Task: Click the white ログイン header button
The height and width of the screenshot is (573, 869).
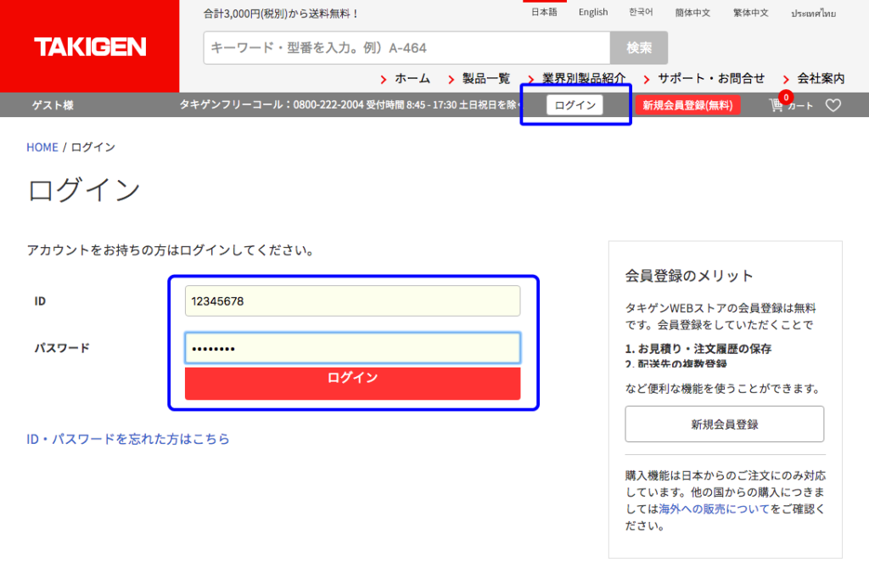Action: pos(575,104)
